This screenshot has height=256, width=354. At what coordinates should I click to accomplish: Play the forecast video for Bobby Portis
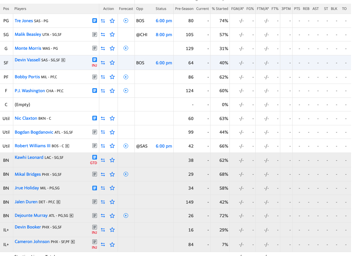126,77
